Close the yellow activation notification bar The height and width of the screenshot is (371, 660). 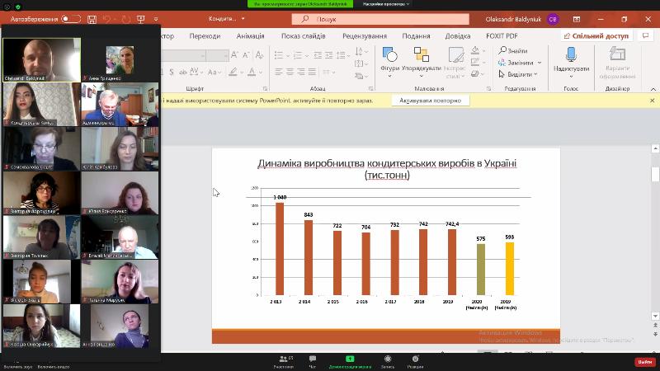tap(652, 100)
